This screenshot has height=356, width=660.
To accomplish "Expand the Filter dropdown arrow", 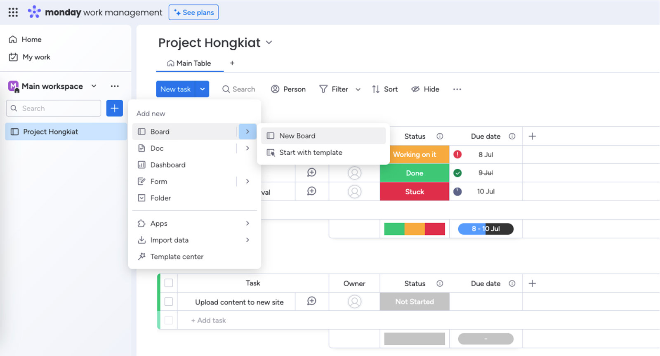I will pyautogui.click(x=358, y=89).
